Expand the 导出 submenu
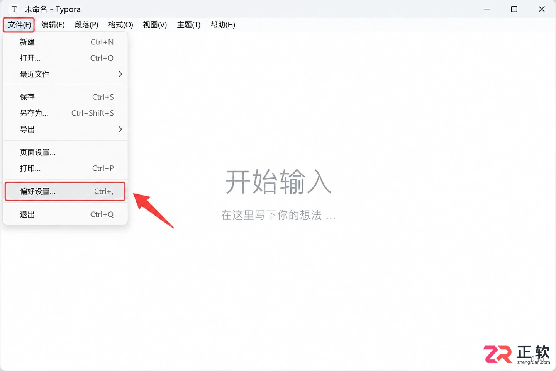 [x=65, y=129]
